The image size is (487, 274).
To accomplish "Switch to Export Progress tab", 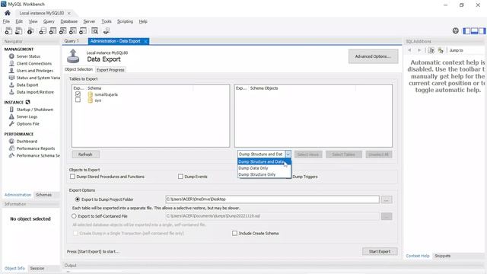I will pos(110,70).
